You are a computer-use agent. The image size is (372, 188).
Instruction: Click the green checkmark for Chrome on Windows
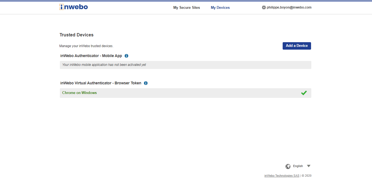pos(304,93)
